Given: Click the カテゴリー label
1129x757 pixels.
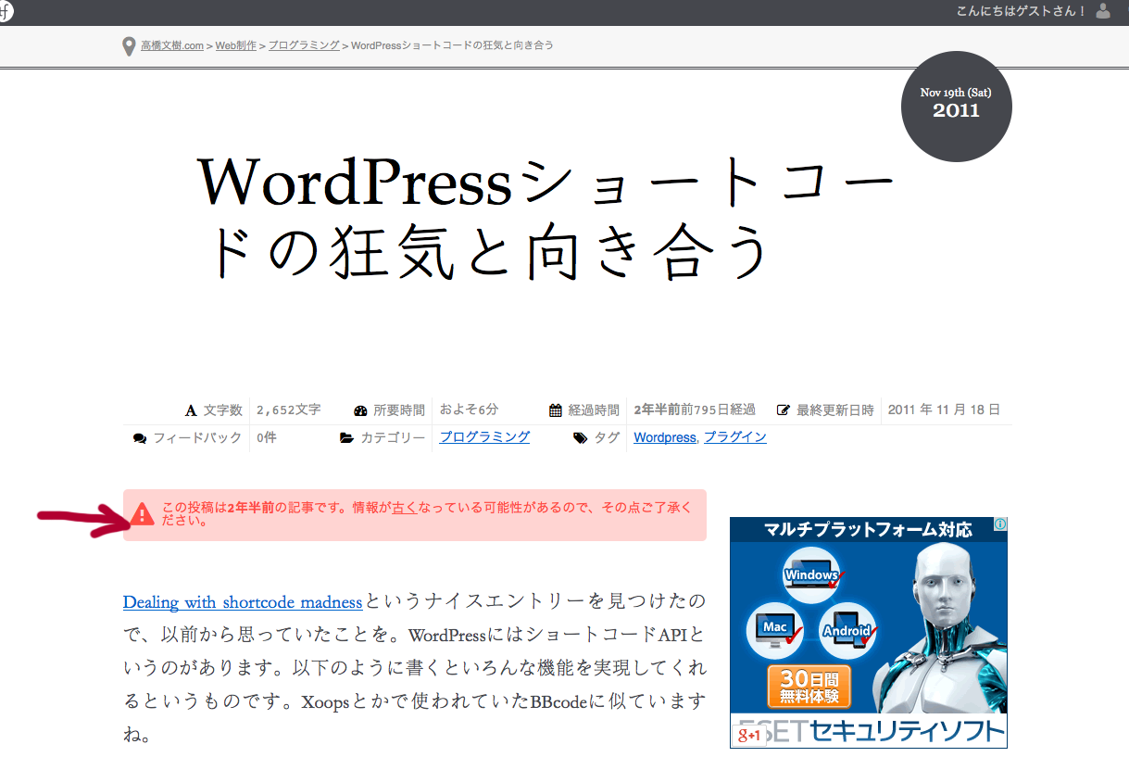Looking at the screenshot, I should pos(393,437).
